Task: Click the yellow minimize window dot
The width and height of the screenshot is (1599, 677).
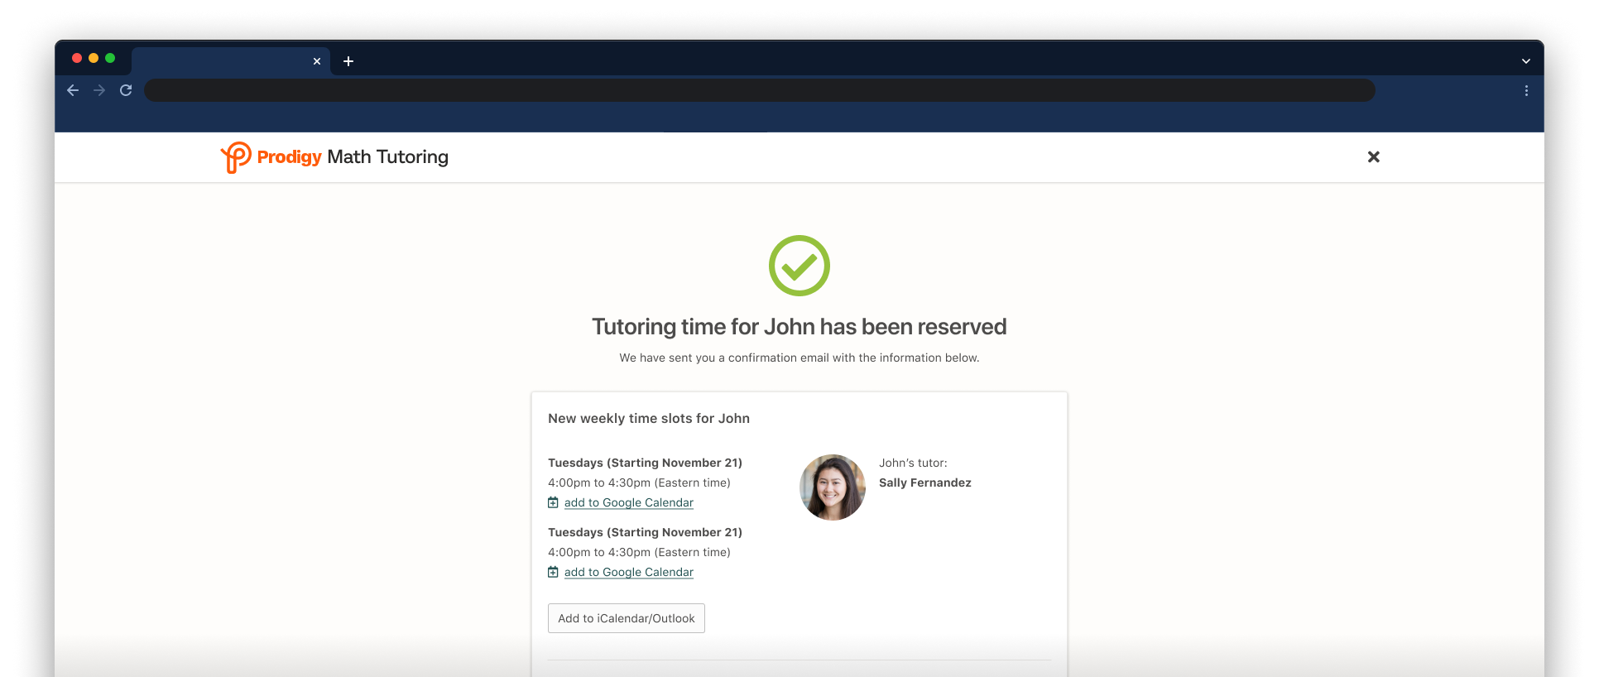Action: (x=94, y=58)
